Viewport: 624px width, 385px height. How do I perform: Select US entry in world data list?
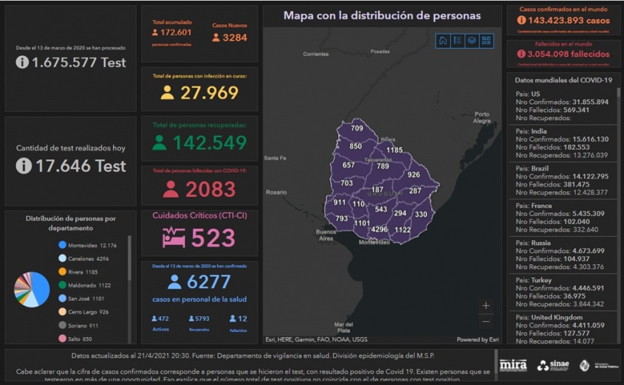561,102
